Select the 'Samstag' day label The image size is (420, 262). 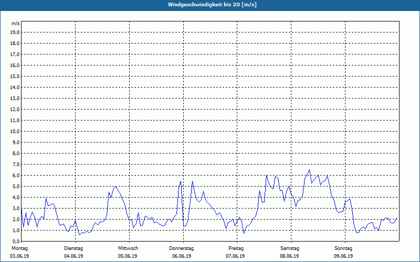(290, 248)
